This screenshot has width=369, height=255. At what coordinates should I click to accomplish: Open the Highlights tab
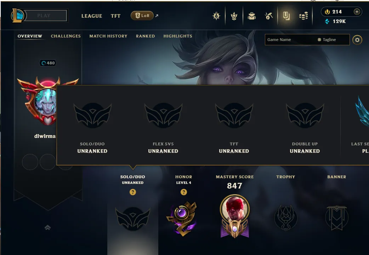pyautogui.click(x=178, y=36)
